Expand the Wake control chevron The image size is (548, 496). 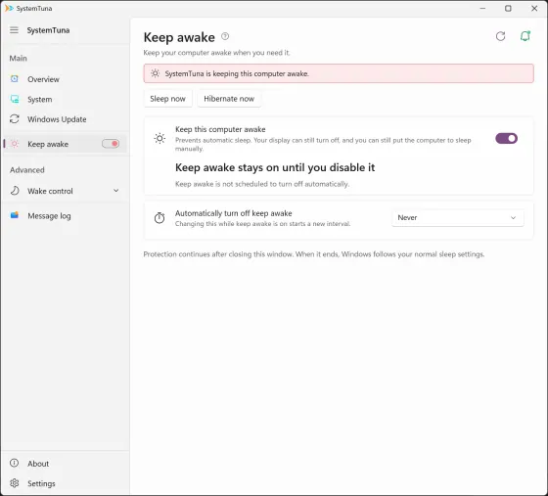pyautogui.click(x=116, y=191)
